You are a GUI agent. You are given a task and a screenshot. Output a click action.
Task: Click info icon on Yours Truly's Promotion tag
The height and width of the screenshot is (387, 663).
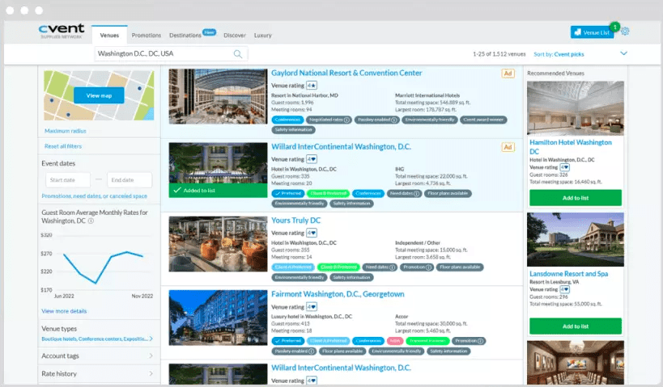click(428, 267)
